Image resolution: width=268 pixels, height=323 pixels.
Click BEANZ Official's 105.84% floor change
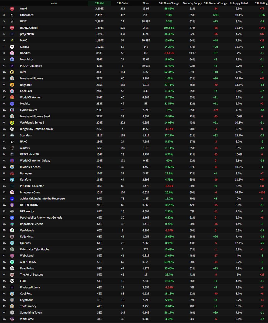pyautogui.click(x=169, y=28)
